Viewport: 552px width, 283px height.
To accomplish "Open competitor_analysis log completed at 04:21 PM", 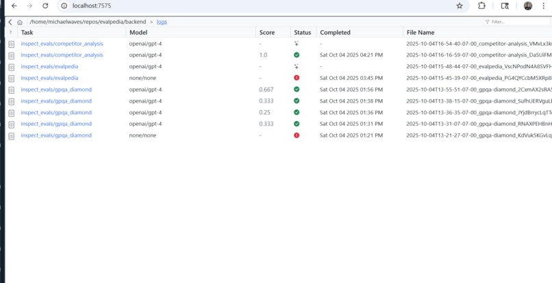I will coord(62,55).
